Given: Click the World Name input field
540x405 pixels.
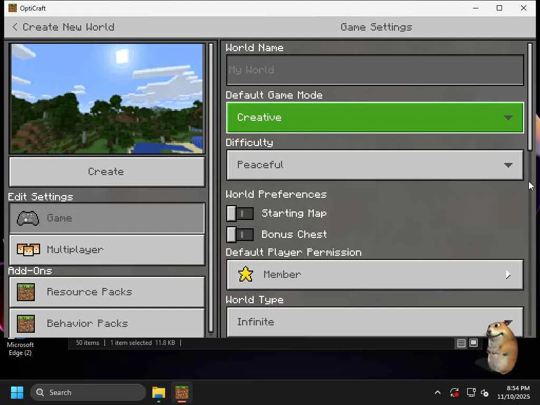Looking at the screenshot, I should (x=375, y=70).
